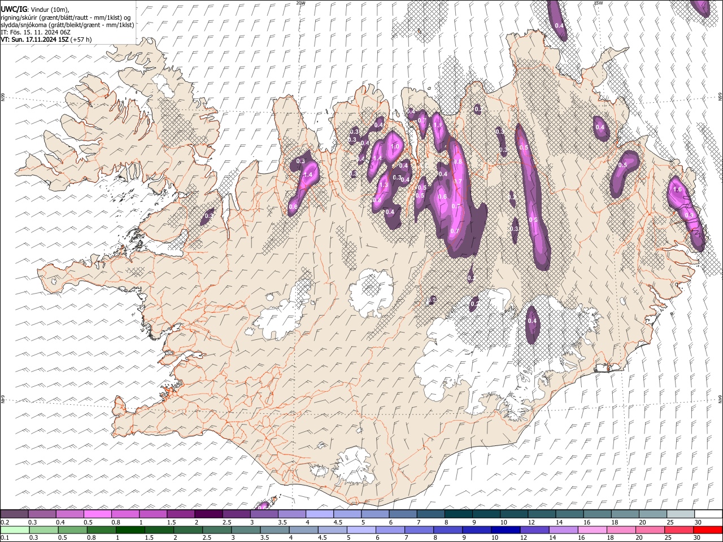Click the "0.4" number in the legend row

[x=60, y=522]
